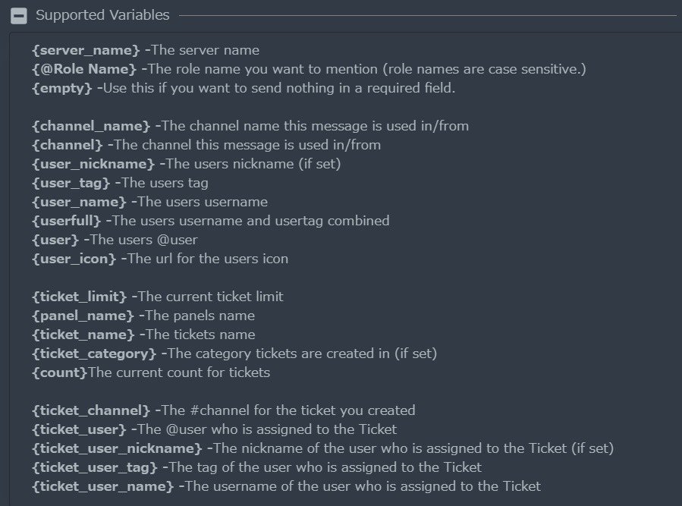Select the {empty} variable text

point(62,88)
